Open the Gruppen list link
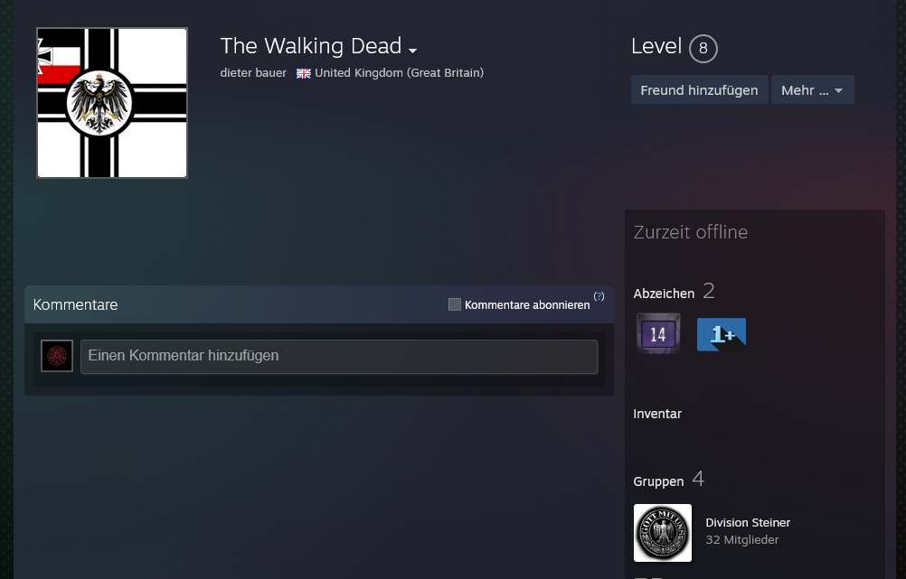This screenshot has width=906, height=579. coord(658,481)
